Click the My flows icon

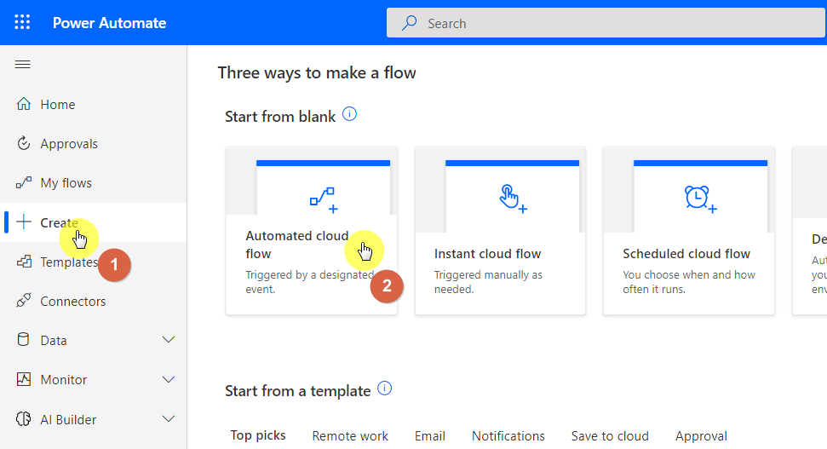[x=23, y=182]
